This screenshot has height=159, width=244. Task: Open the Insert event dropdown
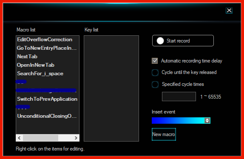click(181, 121)
